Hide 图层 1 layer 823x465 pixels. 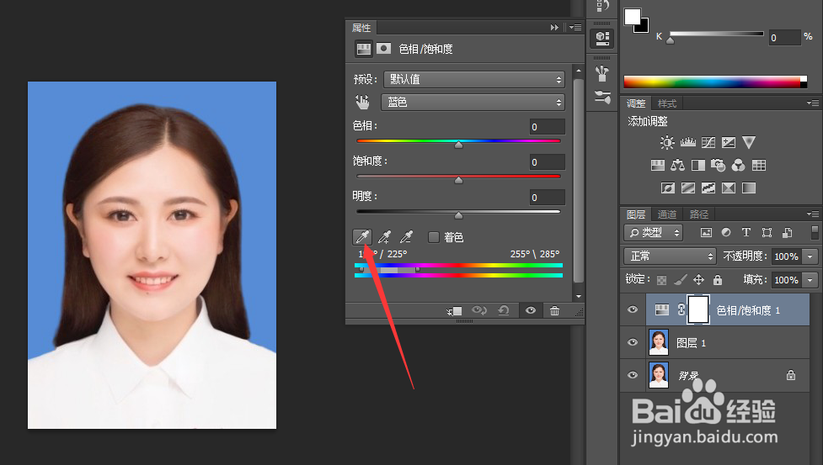(633, 342)
